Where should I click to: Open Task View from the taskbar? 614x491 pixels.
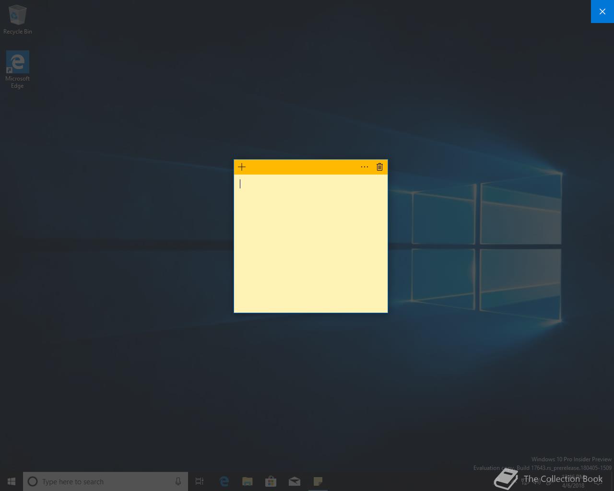click(x=200, y=481)
